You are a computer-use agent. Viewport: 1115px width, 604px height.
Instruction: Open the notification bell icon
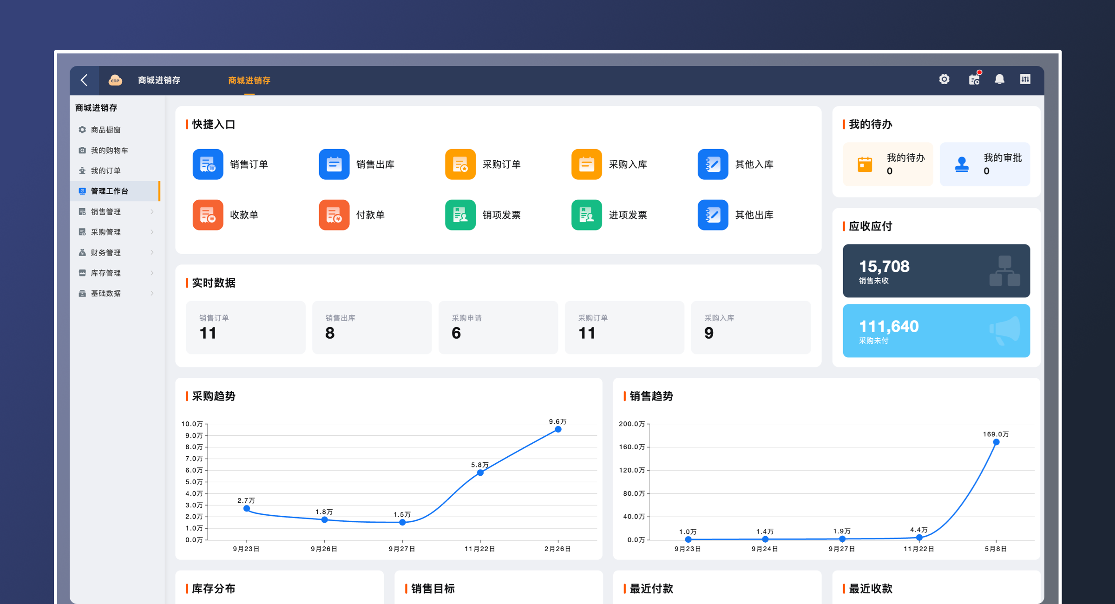click(x=999, y=79)
